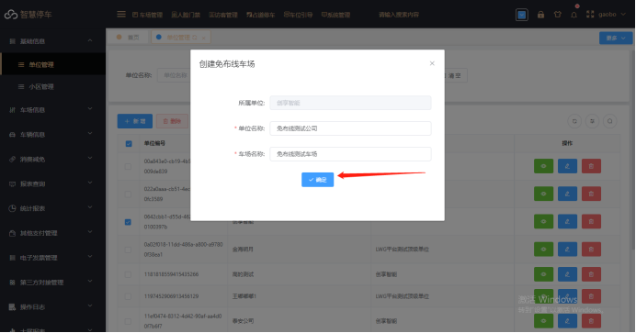Image resolution: width=636 pixels, height=333 pixels.
Task: Toggle the fullscreen icon beside gaobo
Action: pos(590,14)
